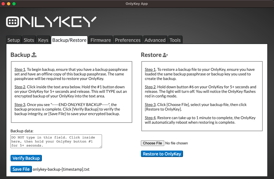Click the OnlyKey App window title
274x179 pixels.
(137, 4)
